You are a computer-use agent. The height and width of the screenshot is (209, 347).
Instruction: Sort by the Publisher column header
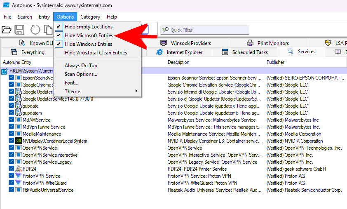(305, 62)
